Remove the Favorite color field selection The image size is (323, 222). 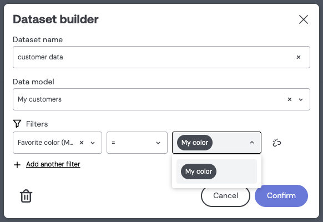coord(82,143)
